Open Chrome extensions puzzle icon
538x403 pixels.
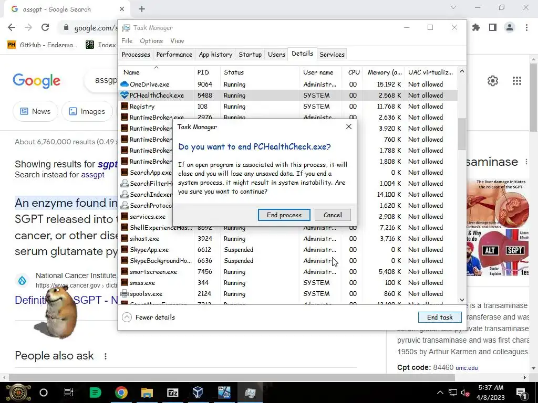(x=476, y=27)
